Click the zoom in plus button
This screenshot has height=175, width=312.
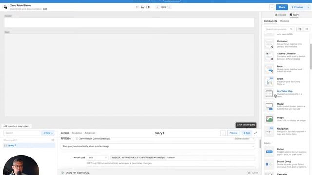coord(169,7)
